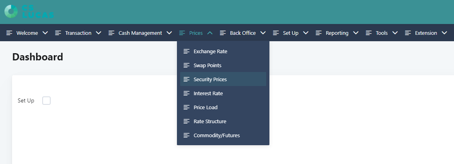Click the lines icon next to Reporting
Image resolution: width=454 pixels, height=164 pixels.
tap(319, 33)
